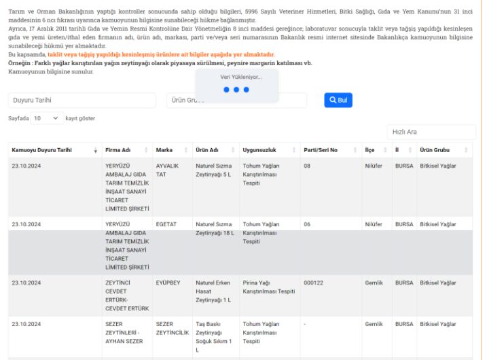Screen dimensions: 489x360
Task: Click the Veri Yükleniyor loading indicator
Action: click(236, 85)
